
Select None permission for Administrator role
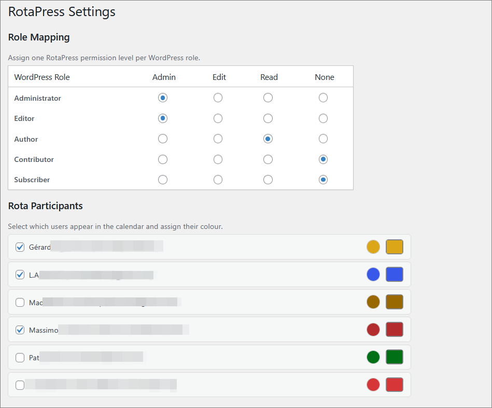coord(323,98)
